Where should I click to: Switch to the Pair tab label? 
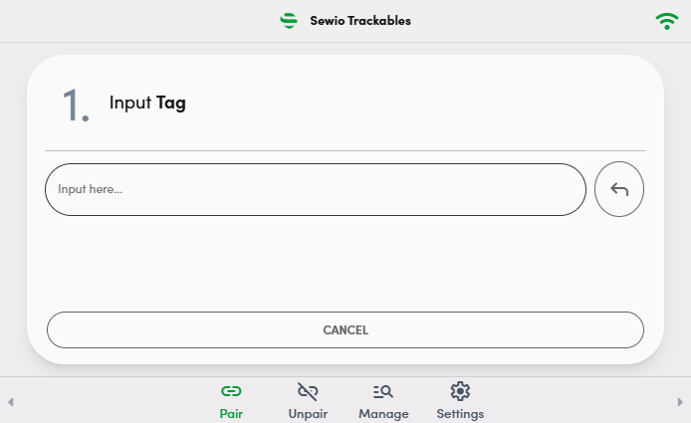tap(231, 414)
